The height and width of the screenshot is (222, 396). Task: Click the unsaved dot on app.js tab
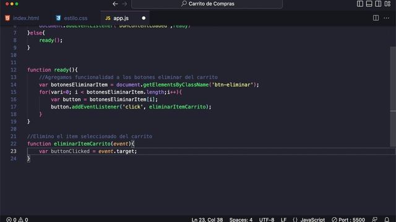(x=144, y=18)
